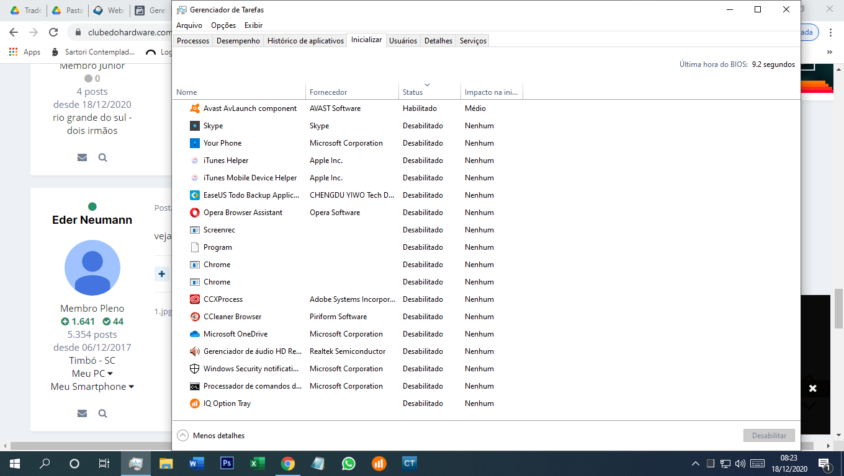Collapse with Menos detalhes chevron

(182, 435)
